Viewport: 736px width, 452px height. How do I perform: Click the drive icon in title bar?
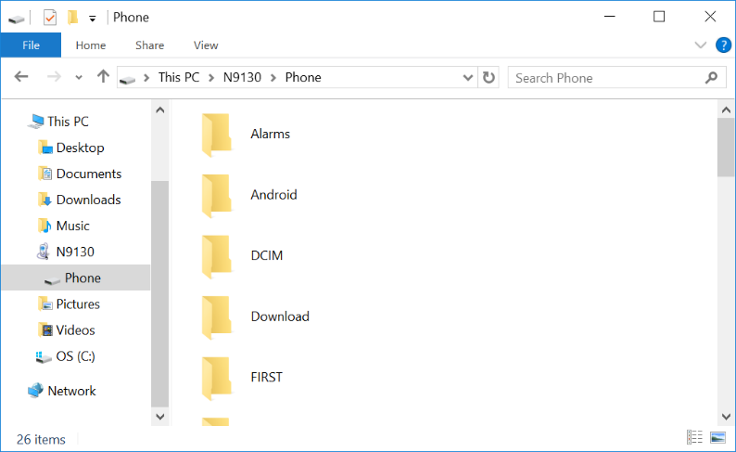point(17,19)
